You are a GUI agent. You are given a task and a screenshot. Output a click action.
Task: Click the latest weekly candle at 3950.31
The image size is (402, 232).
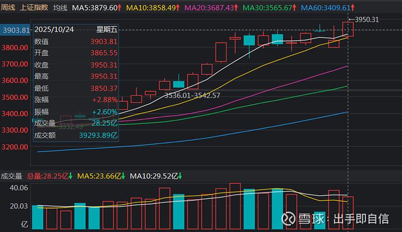pyautogui.click(x=348, y=29)
